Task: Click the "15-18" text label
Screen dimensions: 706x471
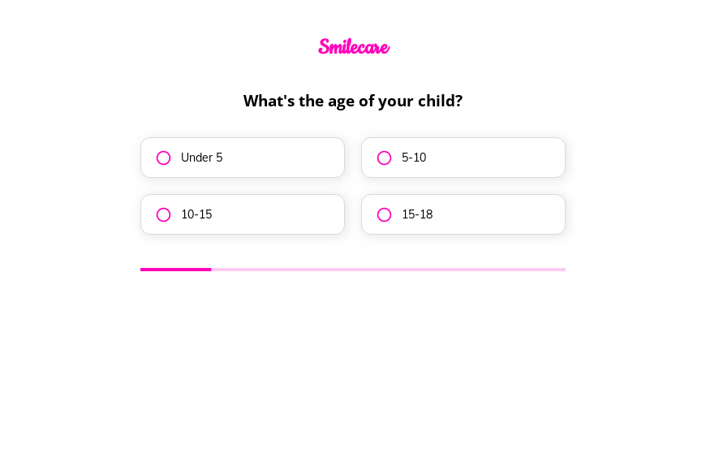Action: pyautogui.click(x=417, y=214)
